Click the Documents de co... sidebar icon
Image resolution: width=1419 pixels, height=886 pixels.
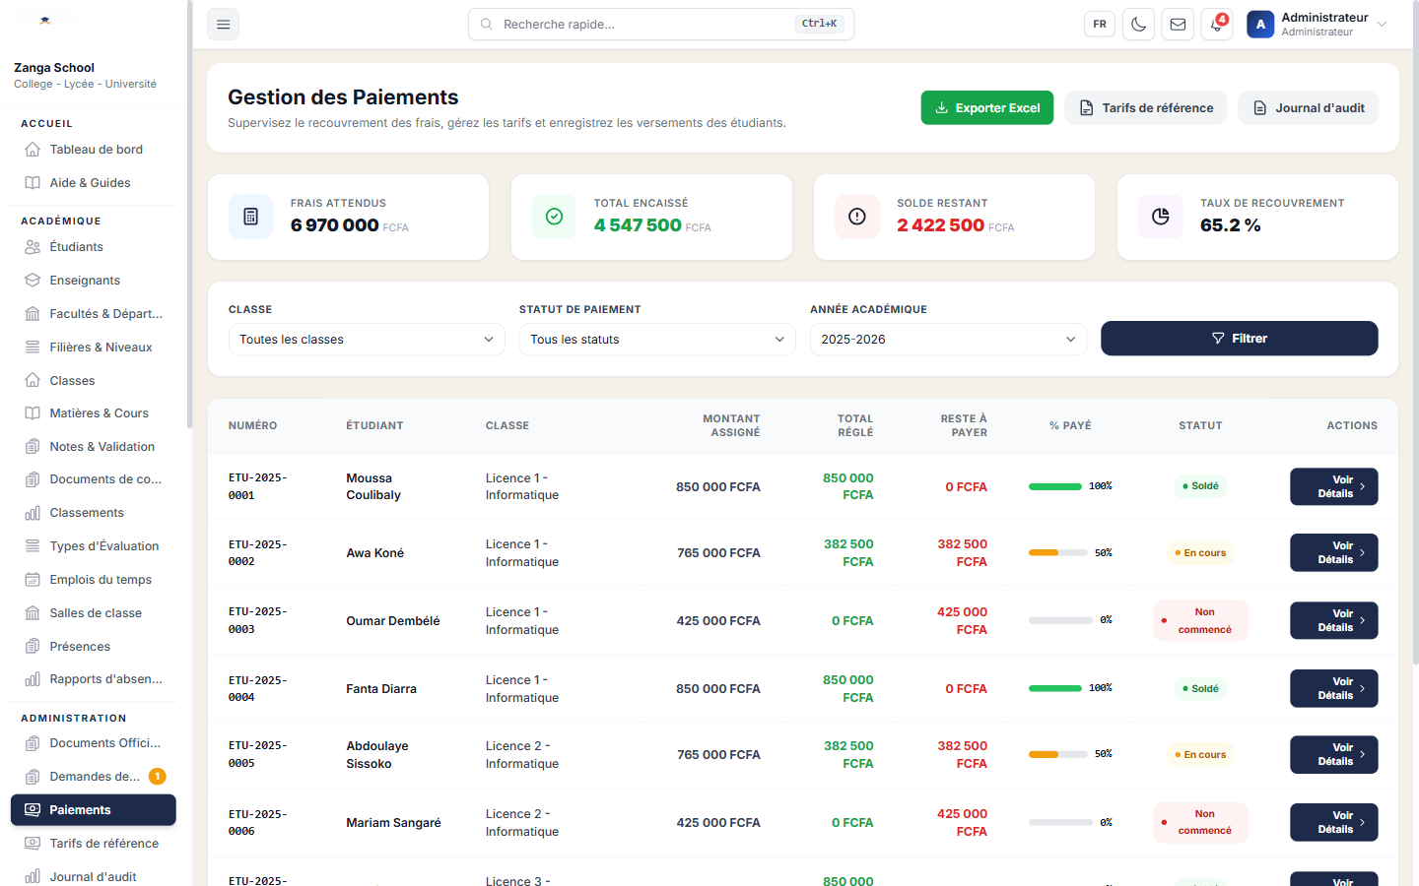33,479
